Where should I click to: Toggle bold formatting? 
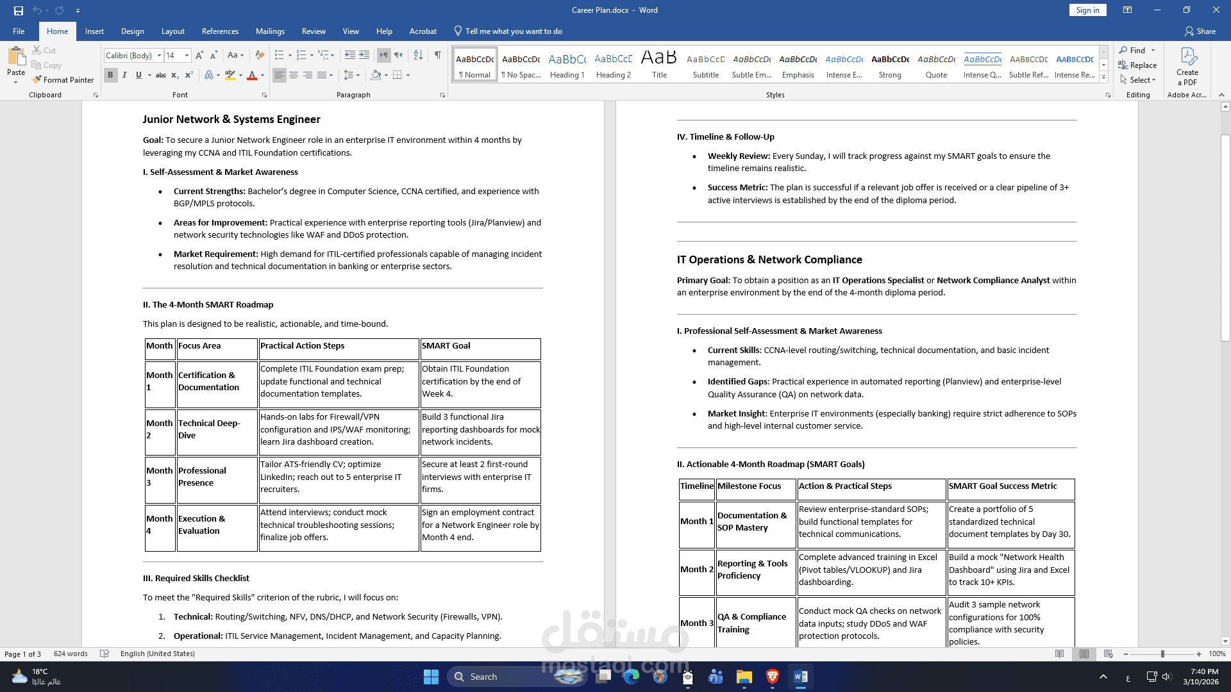tap(110, 76)
